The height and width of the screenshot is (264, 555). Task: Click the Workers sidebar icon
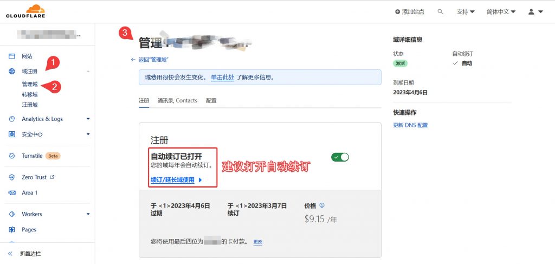point(12,214)
